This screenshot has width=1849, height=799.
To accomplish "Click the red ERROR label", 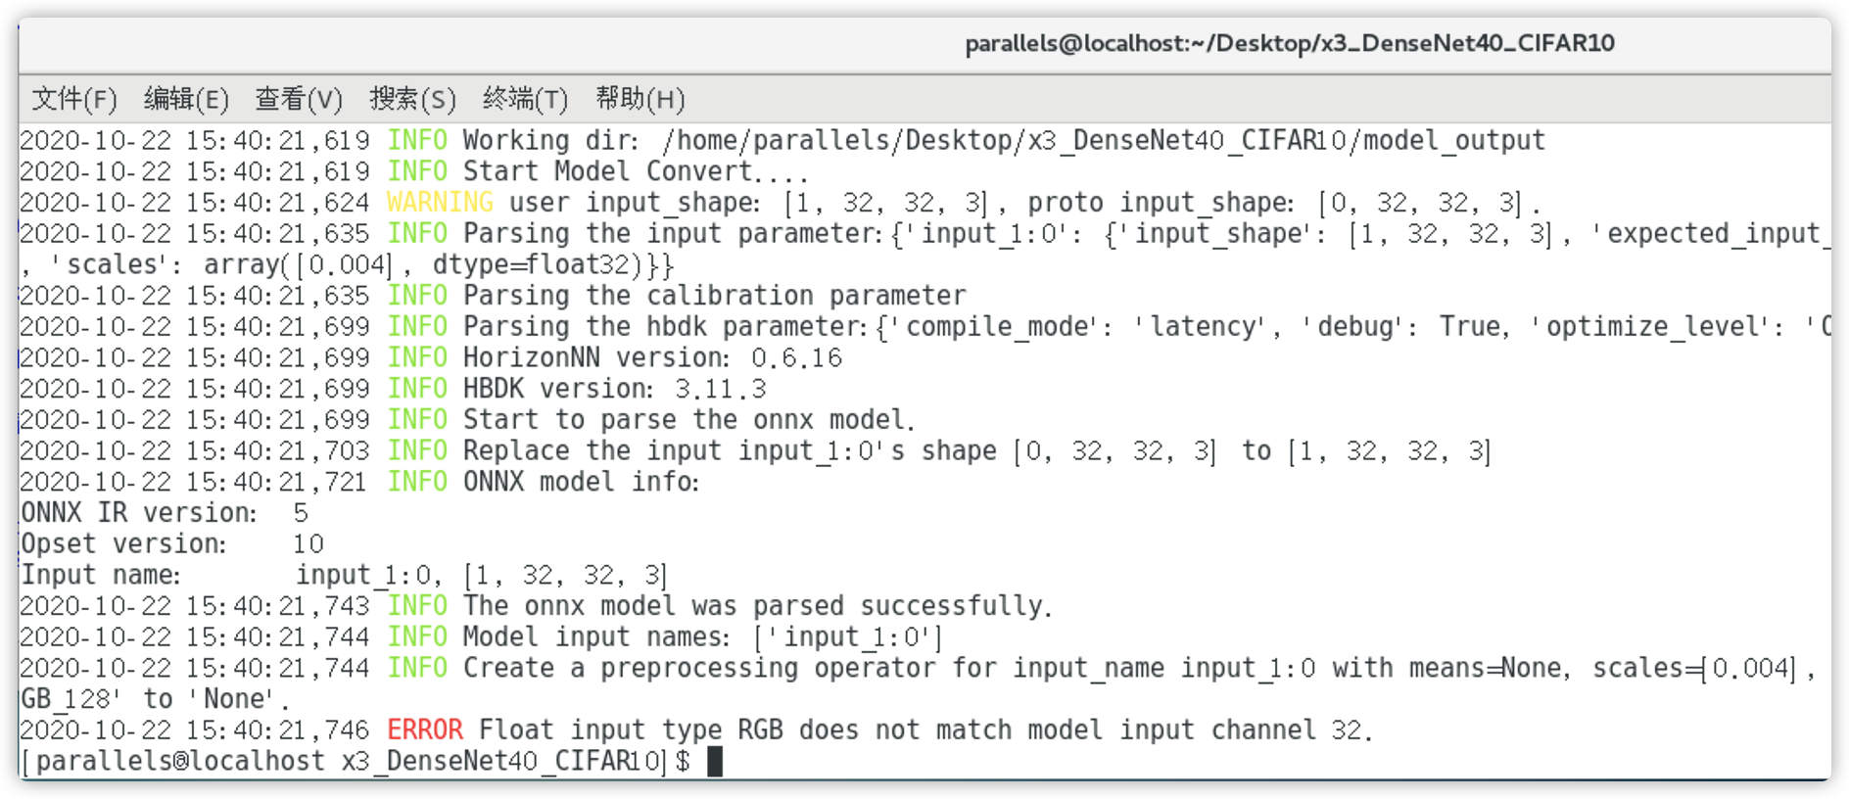I will tap(424, 729).
